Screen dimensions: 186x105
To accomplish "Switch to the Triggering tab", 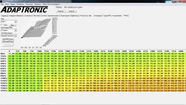I will click(4, 16).
